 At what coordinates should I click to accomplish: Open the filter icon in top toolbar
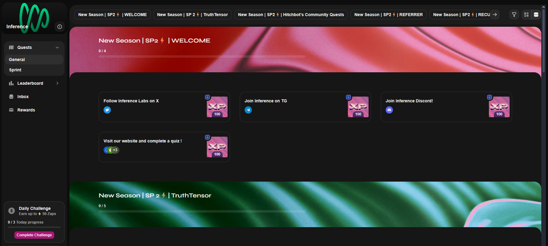click(514, 15)
